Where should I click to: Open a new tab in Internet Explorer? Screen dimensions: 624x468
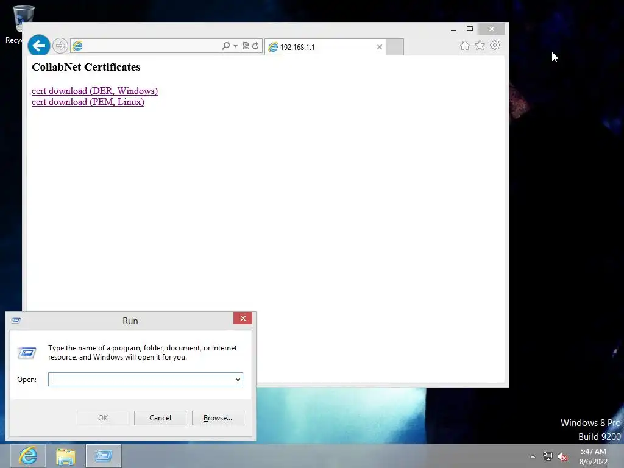[x=395, y=47]
